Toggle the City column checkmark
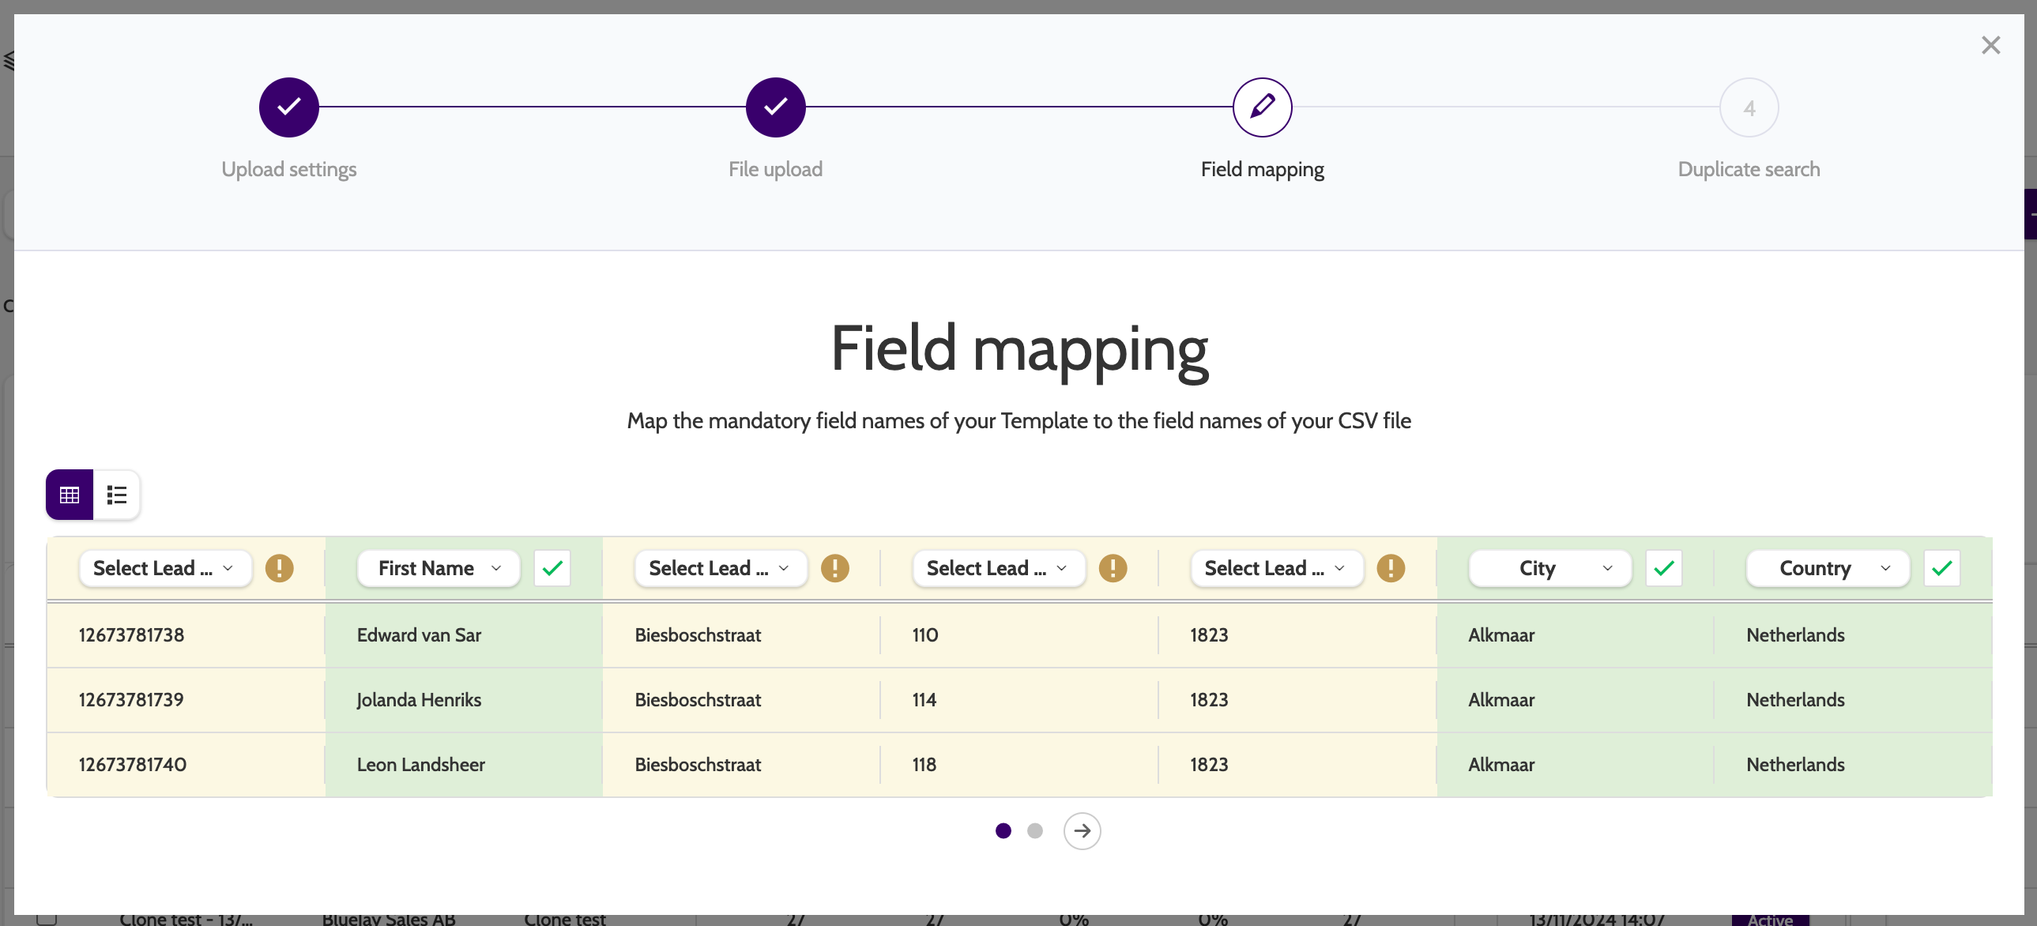 click(x=1663, y=568)
